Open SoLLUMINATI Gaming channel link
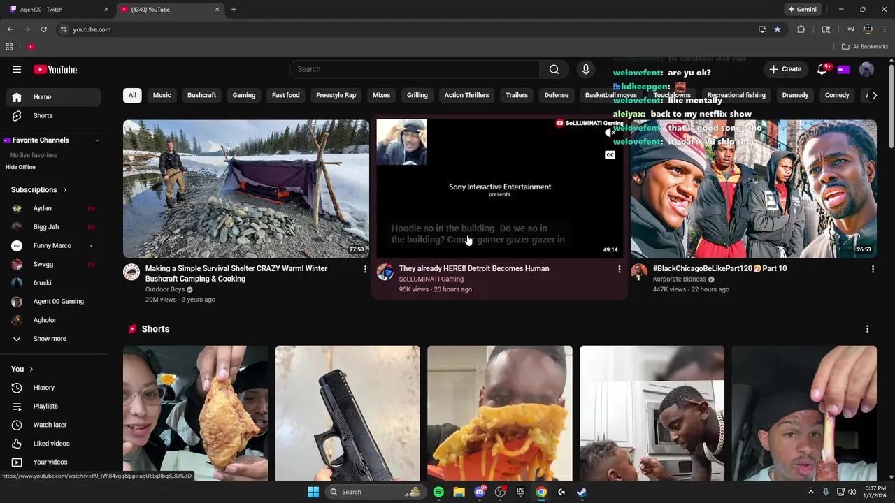 tap(431, 279)
